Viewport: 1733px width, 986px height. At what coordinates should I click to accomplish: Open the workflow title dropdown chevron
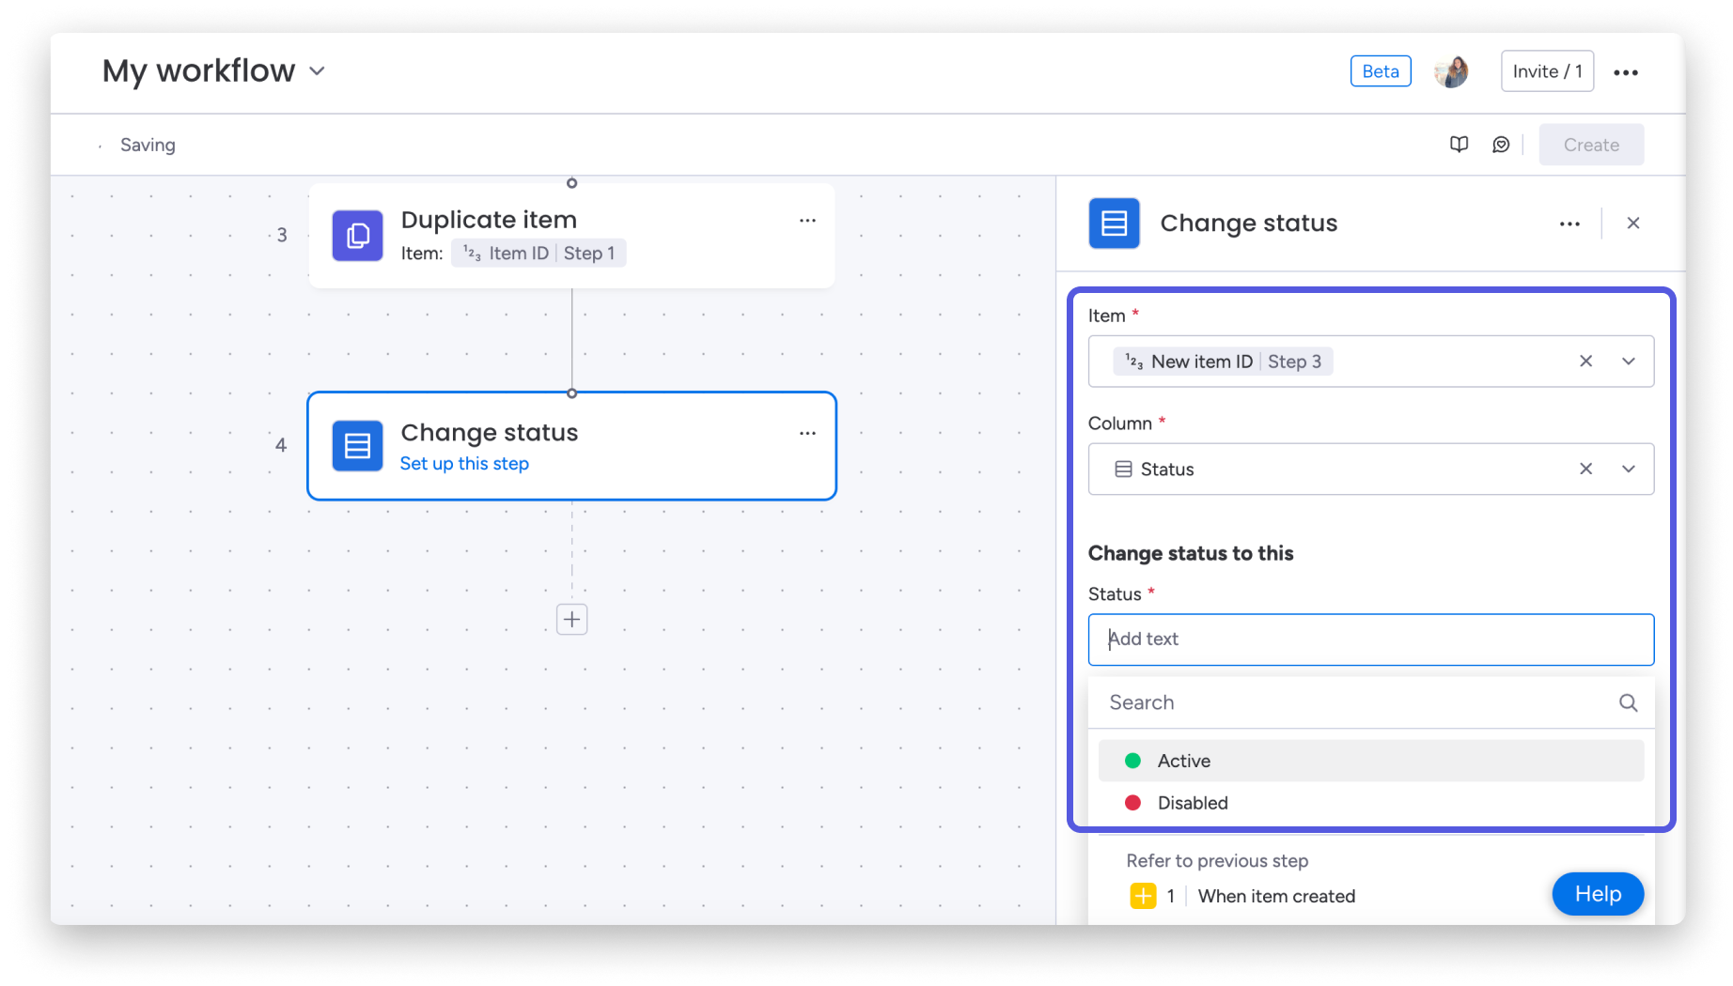[318, 71]
